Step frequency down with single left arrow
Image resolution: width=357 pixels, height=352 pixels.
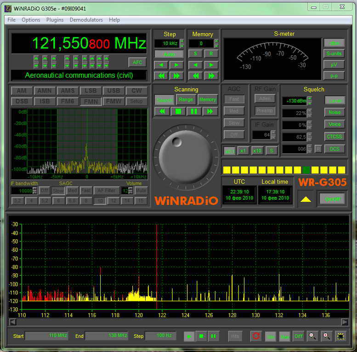(x=161, y=65)
